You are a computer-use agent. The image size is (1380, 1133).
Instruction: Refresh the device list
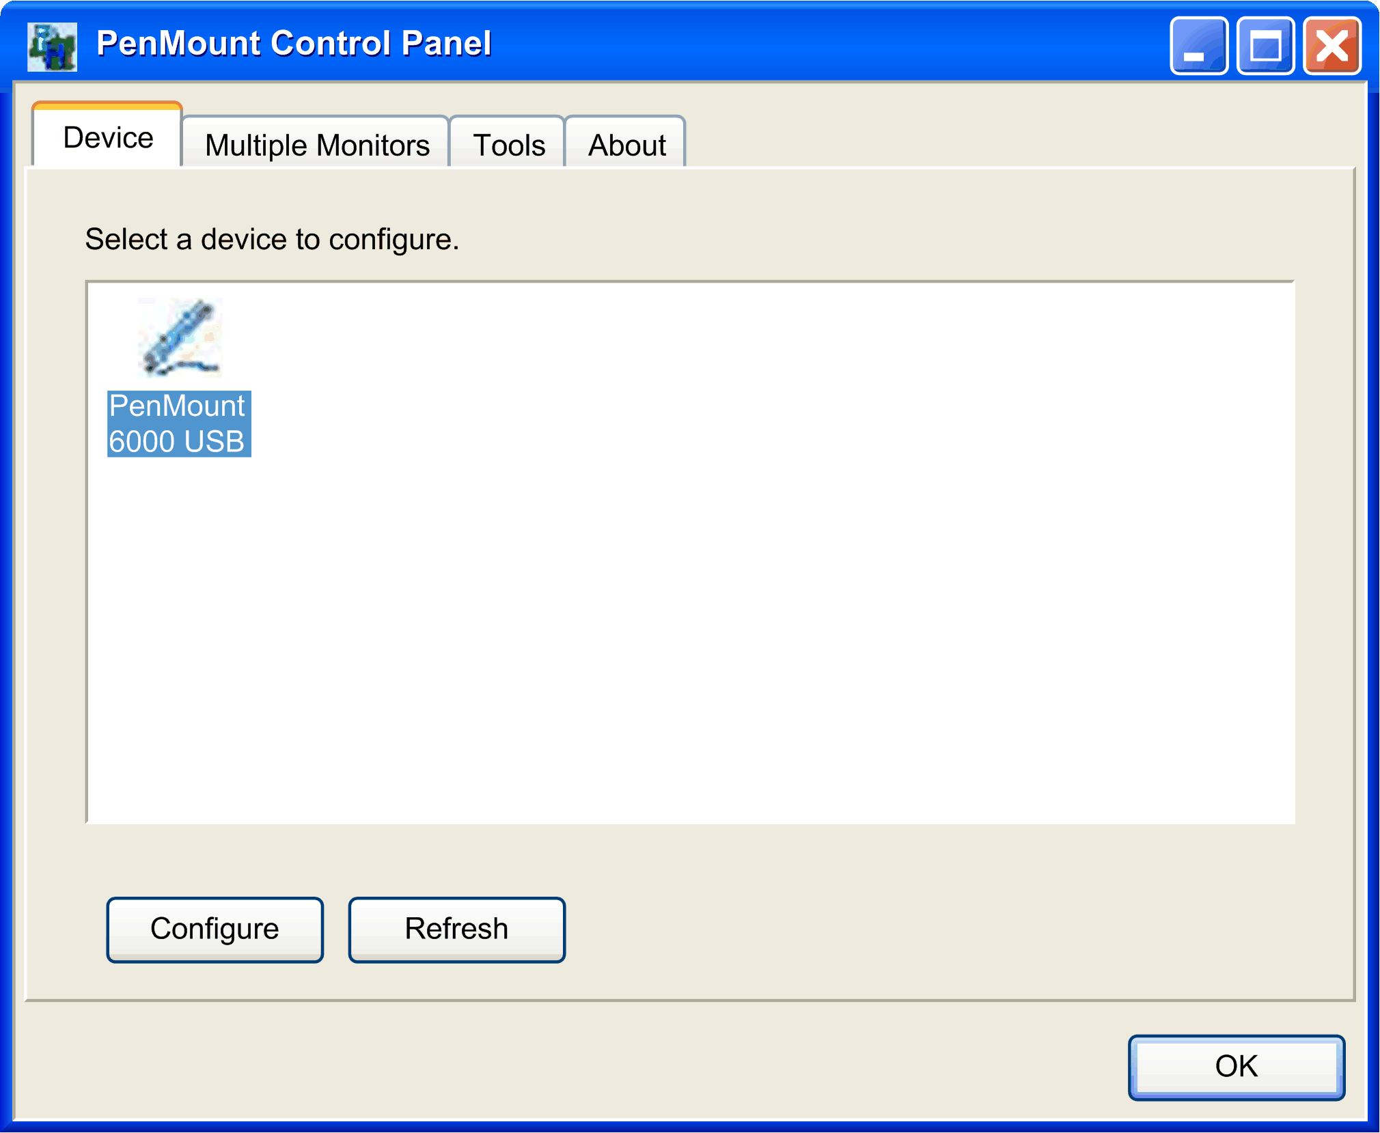click(x=456, y=929)
